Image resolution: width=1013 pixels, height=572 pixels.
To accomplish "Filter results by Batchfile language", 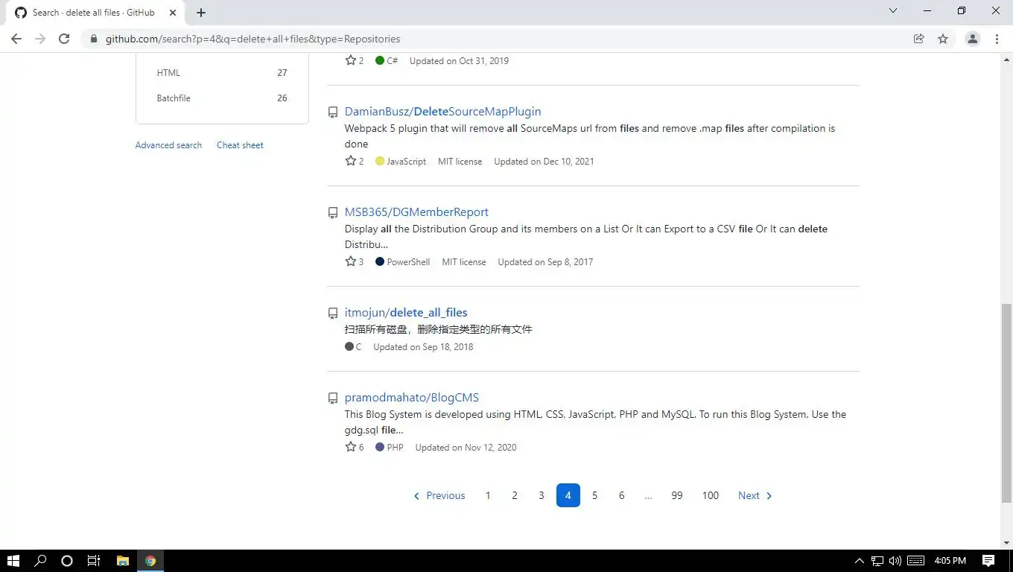I will 222,98.
